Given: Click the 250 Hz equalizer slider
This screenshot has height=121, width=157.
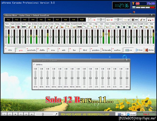Looking at the screenshot, I should coord(66,78).
